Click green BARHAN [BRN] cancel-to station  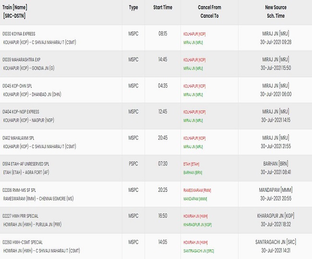[192, 173]
